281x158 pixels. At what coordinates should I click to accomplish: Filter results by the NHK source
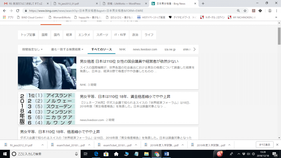[122, 49]
